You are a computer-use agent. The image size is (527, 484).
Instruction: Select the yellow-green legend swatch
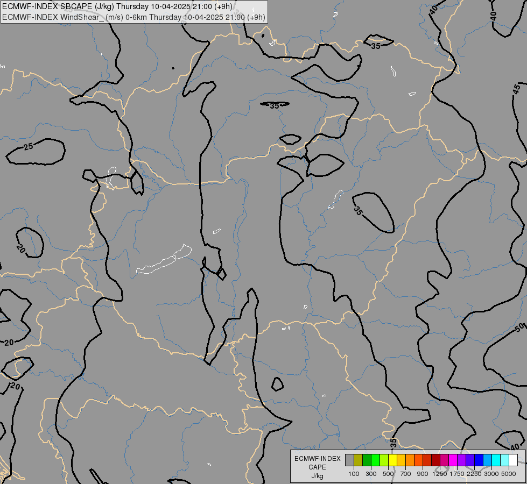[x=384, y=460]
